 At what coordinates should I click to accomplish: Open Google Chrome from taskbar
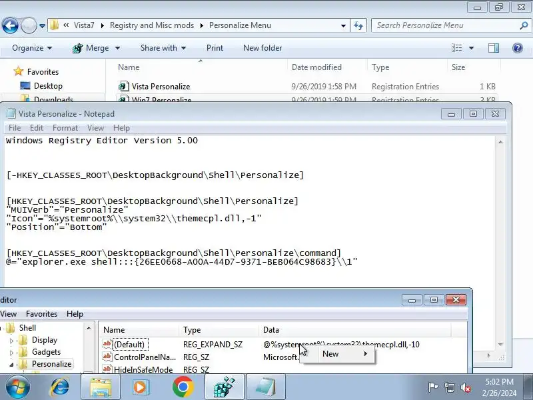183,387
